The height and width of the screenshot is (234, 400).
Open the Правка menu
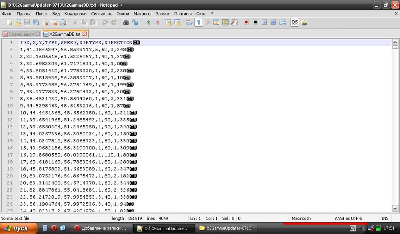[24, 14]
